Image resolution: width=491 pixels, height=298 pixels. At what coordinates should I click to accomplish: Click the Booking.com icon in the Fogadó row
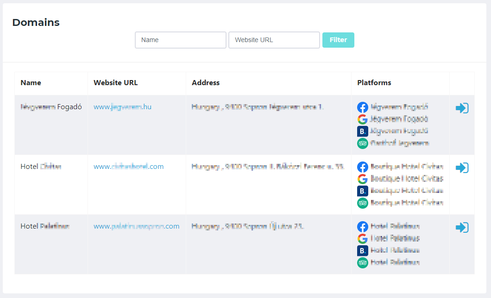362,131
